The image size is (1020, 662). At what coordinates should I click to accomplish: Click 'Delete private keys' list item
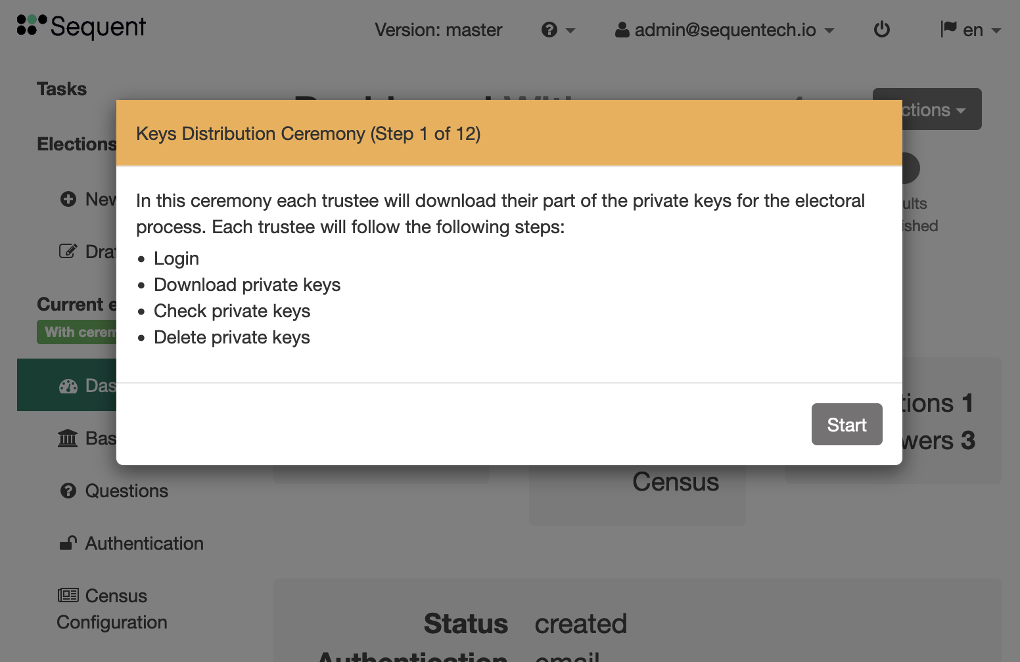point(232,337)
